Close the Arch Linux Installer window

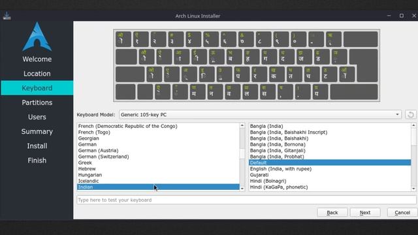(414, 16)
